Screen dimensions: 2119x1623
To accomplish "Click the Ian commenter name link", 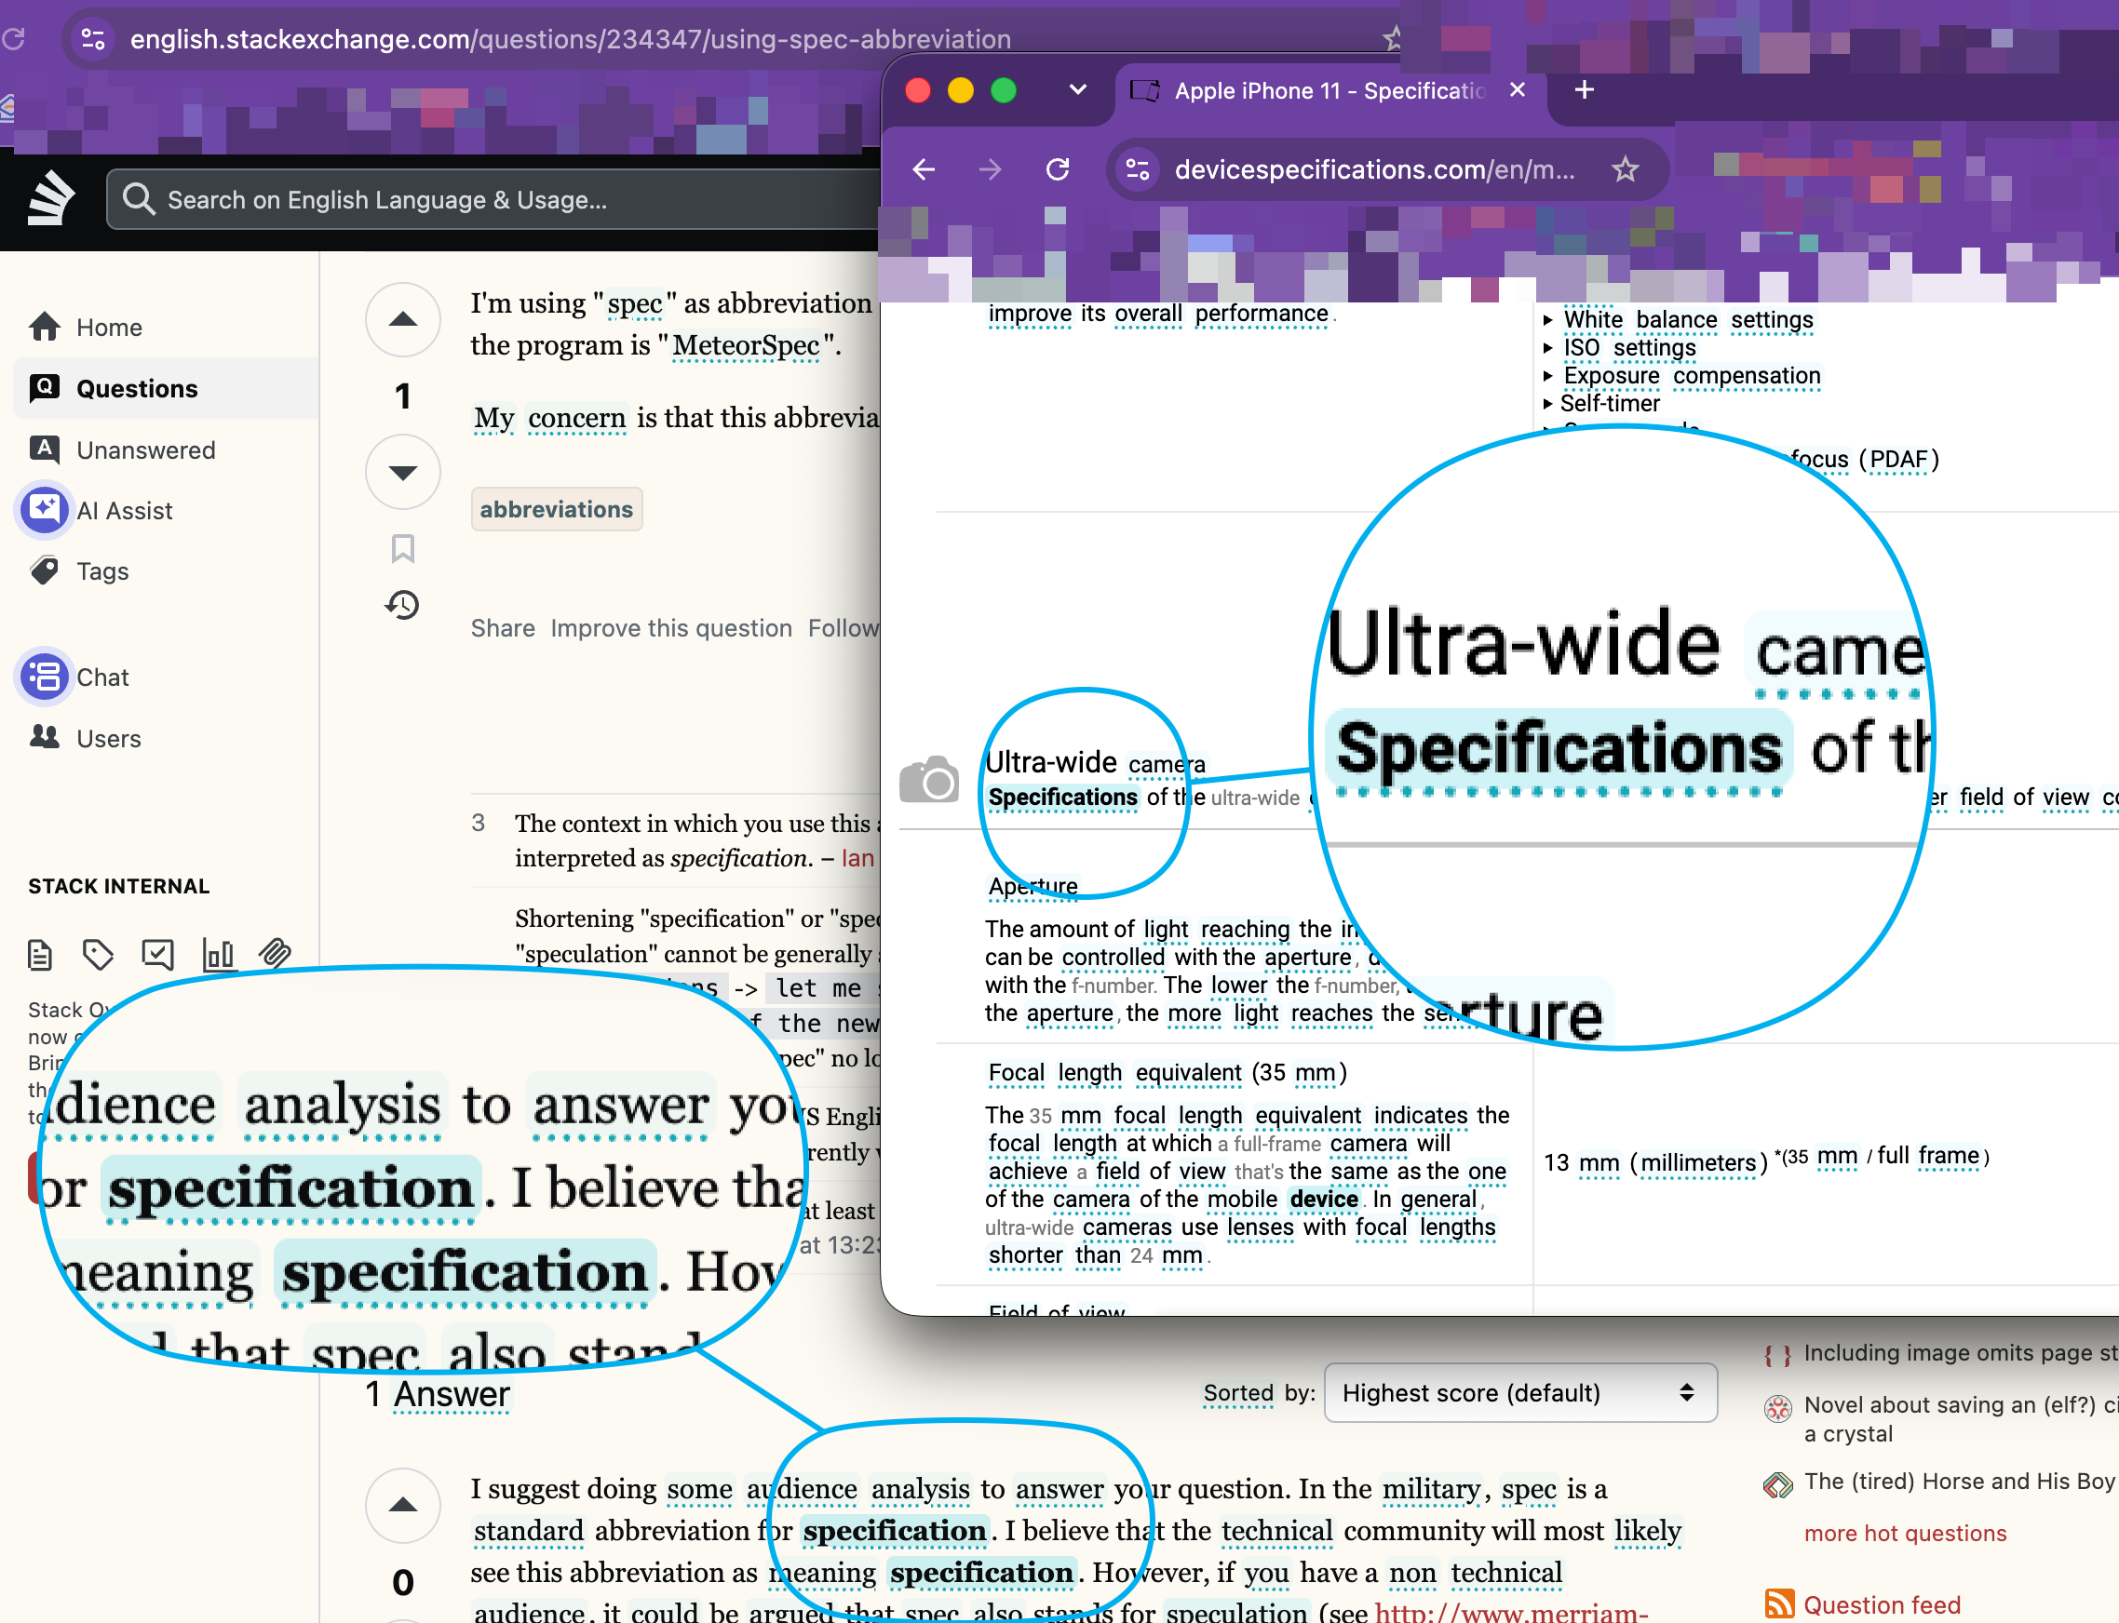I will tap(858, 858).
